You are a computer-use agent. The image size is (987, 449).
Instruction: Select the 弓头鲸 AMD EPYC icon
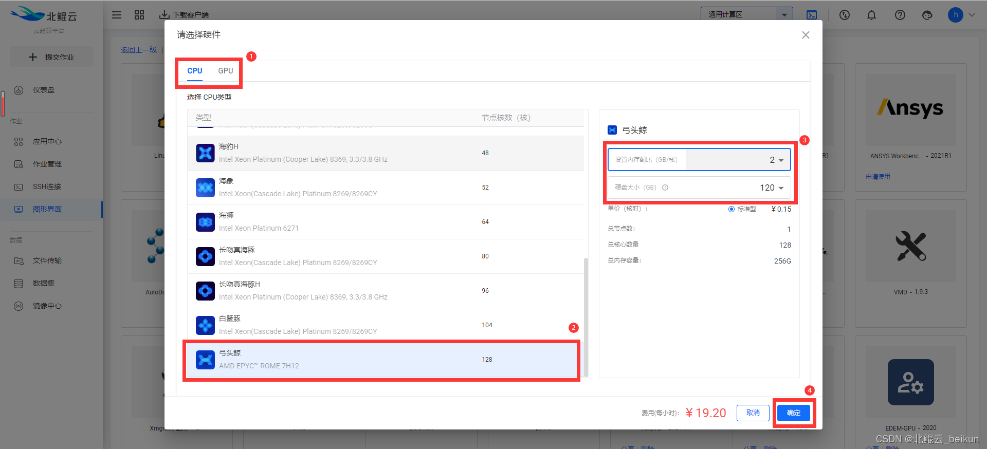[205, 360]
